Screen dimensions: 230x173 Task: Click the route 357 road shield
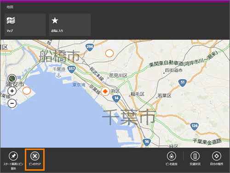click(x=72, y=69)
